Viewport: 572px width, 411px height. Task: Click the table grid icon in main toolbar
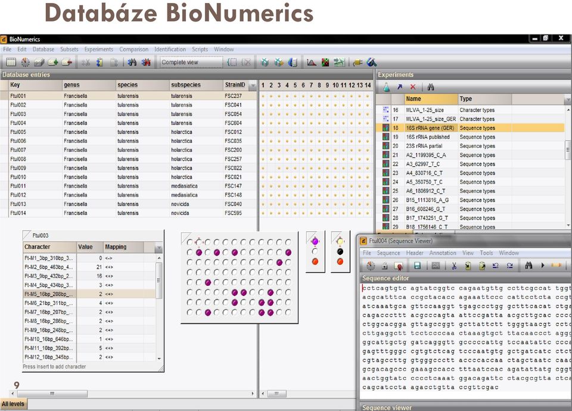11,63
